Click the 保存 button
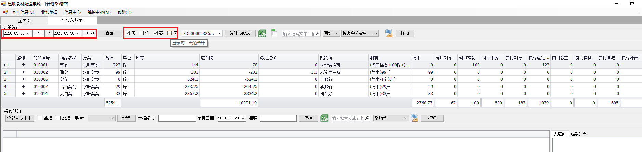Viewport: 642px width, 152px height. click(308, 118)
